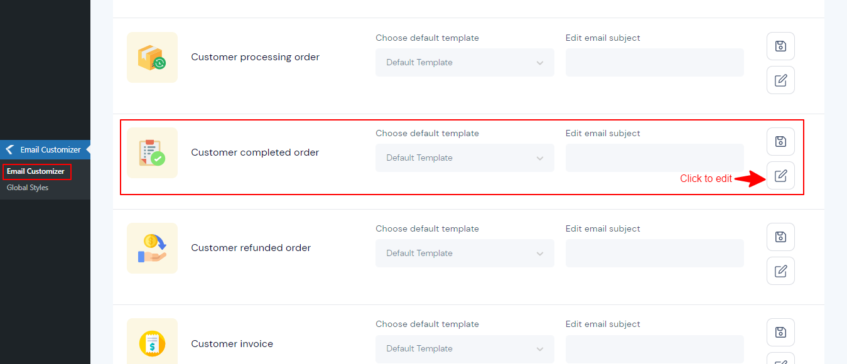Open template dropdown for Customer completed order

465,158
